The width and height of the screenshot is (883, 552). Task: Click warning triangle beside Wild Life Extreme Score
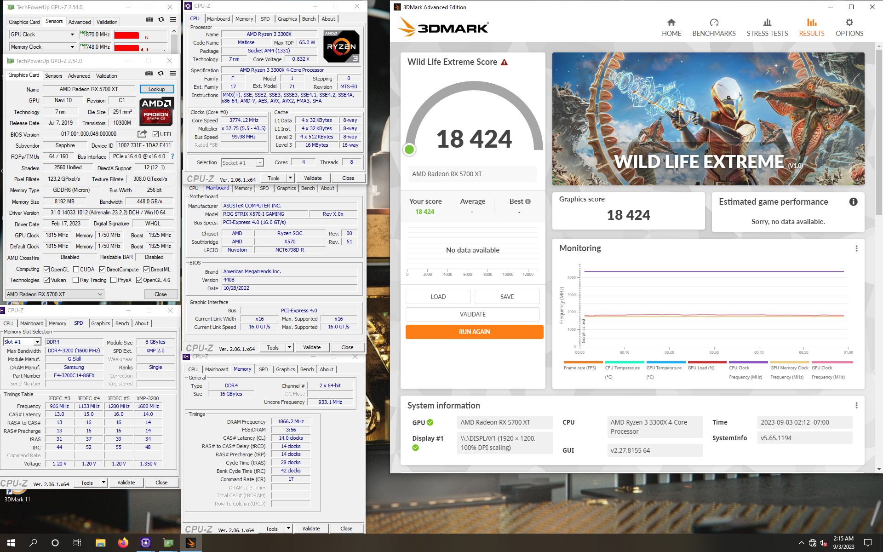pyautogui.click(x=504, y=62)
